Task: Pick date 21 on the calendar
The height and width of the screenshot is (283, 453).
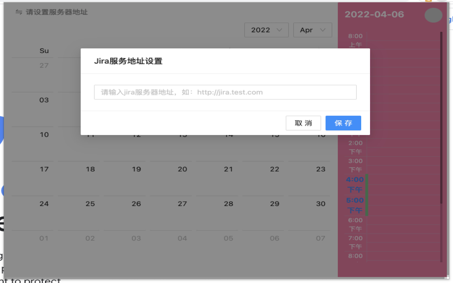Action: click(x=229, y=169)
